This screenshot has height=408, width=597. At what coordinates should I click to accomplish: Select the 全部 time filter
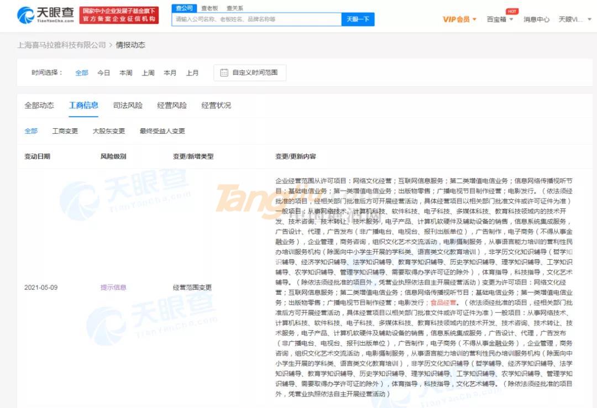pos(82,72)
